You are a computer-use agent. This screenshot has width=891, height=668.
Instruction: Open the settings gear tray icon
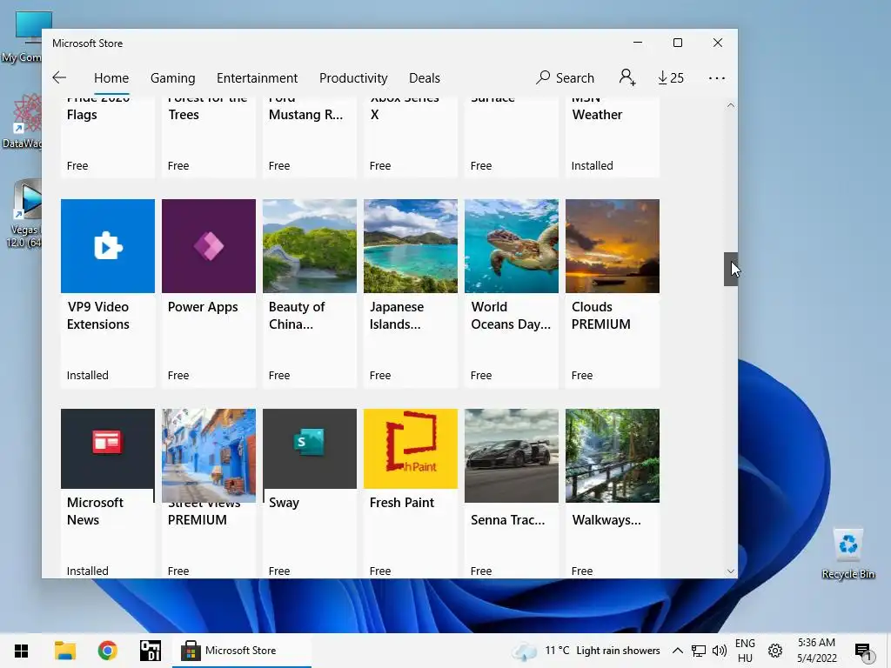coord(775,651)
